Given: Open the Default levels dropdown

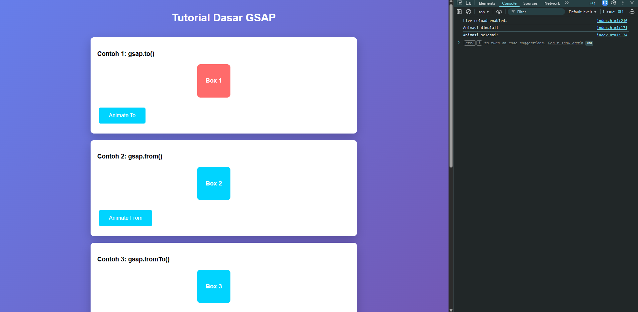Looking at the screenshot, I should click(582, 12).
